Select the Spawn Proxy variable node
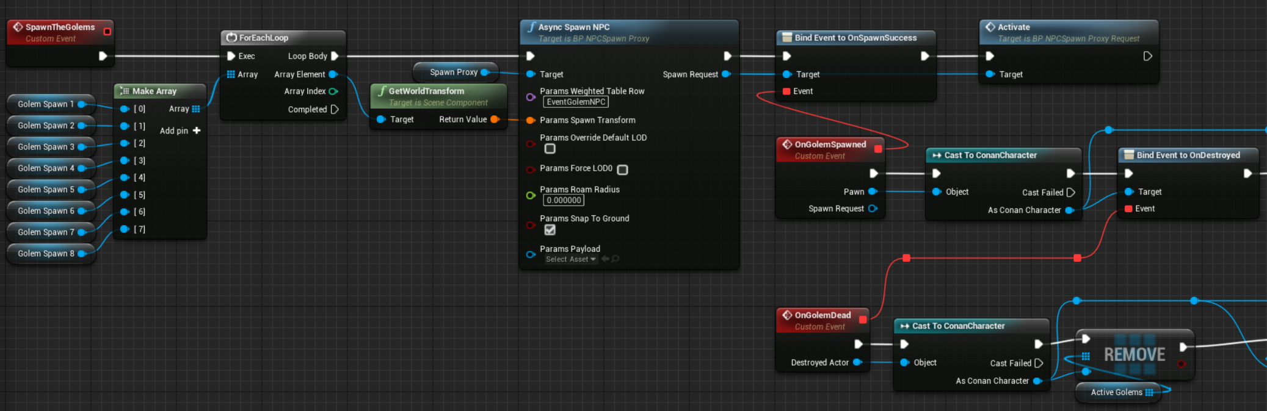This screenshot has width=1267, height=411. [x=453, y=72]
